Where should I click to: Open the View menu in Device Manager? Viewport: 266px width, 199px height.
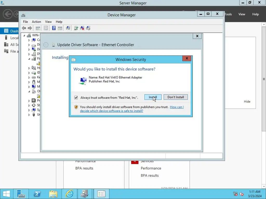pyautogui.click(x=48, y=22)
